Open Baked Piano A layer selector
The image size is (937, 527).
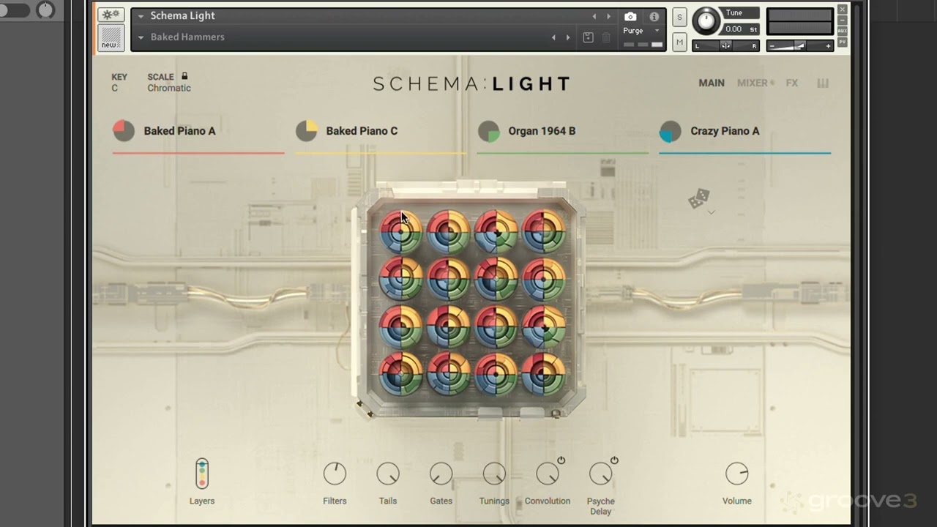pos(179,131)
